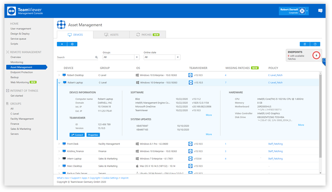
Task: Click the red circle endpoints count 9
Action: [x=316, y=56]
